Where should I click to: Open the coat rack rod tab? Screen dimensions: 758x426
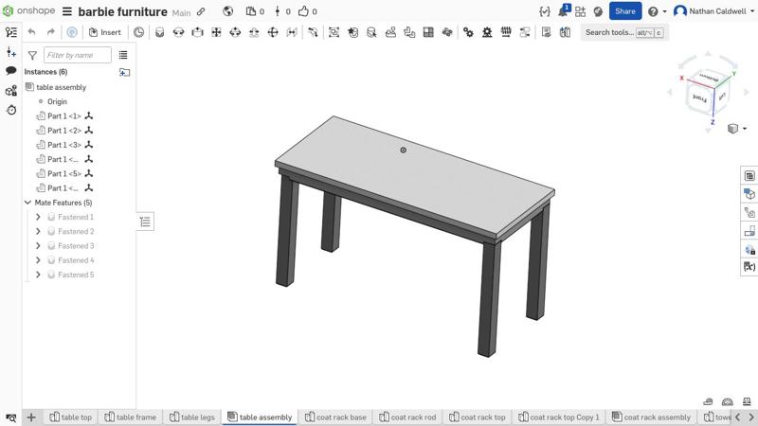[408, 417]
